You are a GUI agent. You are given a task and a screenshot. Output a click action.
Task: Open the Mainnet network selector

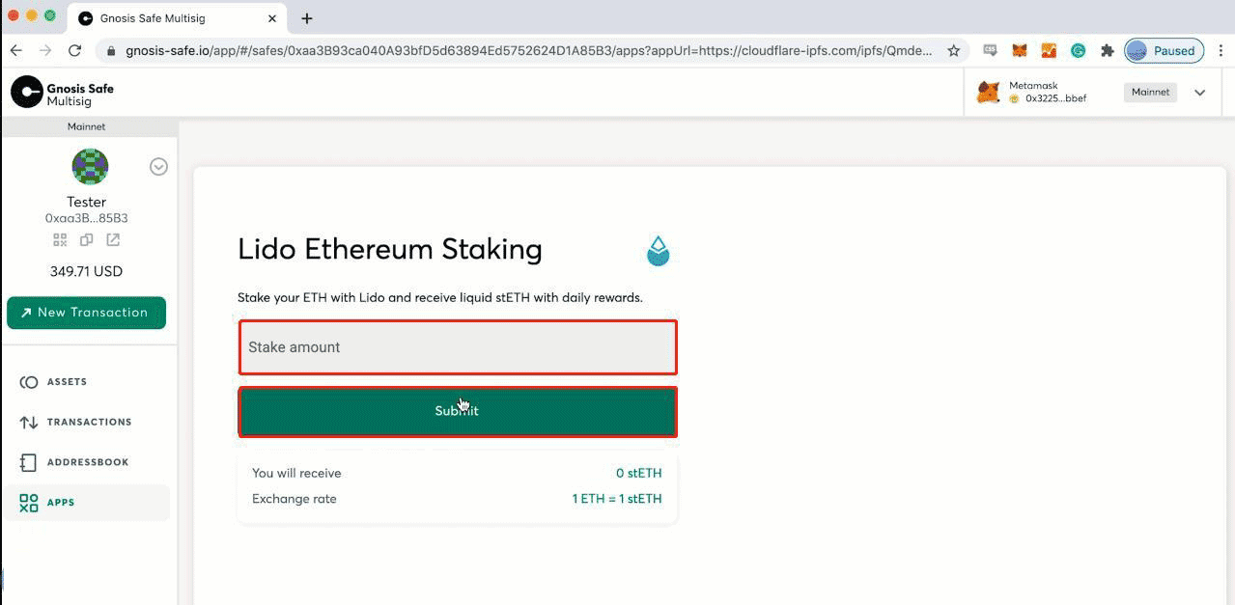point(1150,92)
